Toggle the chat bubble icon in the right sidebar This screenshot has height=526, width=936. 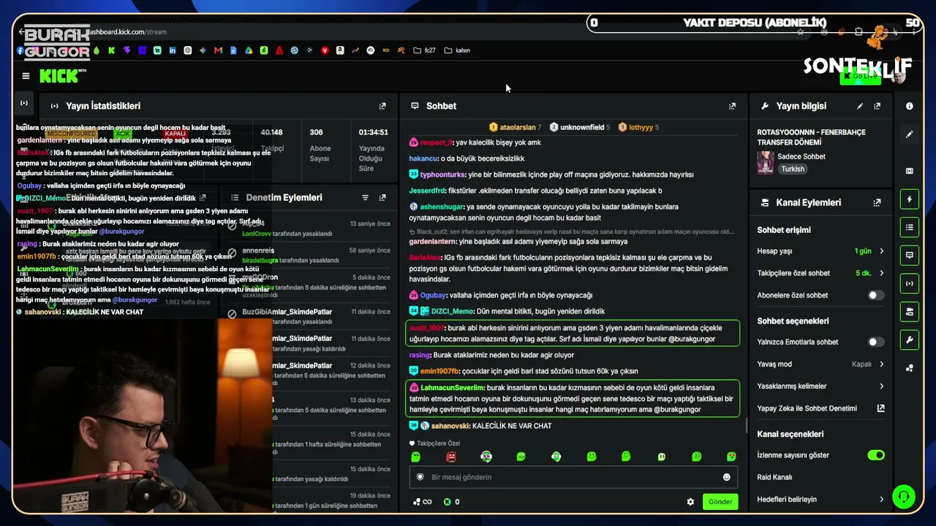pyautogui.click(x=909, y=255)
